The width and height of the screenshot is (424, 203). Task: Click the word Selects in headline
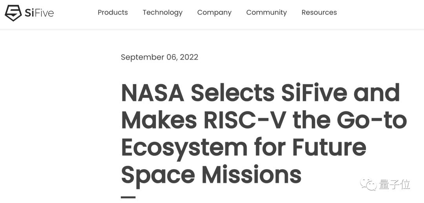pyautogui.click(x=233, y=93)
